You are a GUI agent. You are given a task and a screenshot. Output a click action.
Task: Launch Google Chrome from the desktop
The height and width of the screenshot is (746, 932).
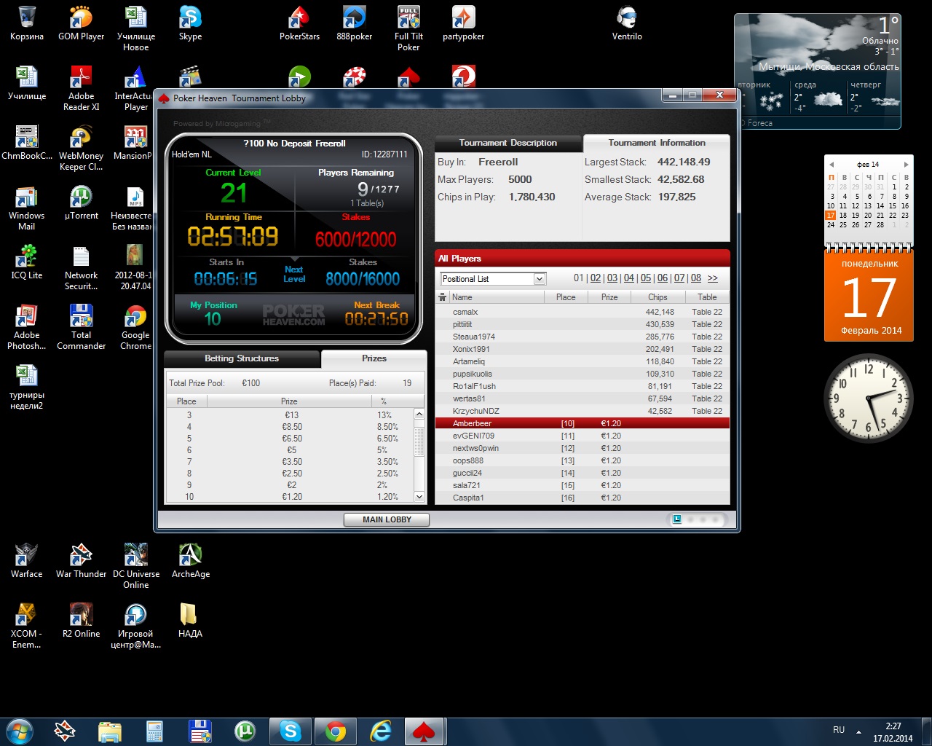click(x=135, y=327)
